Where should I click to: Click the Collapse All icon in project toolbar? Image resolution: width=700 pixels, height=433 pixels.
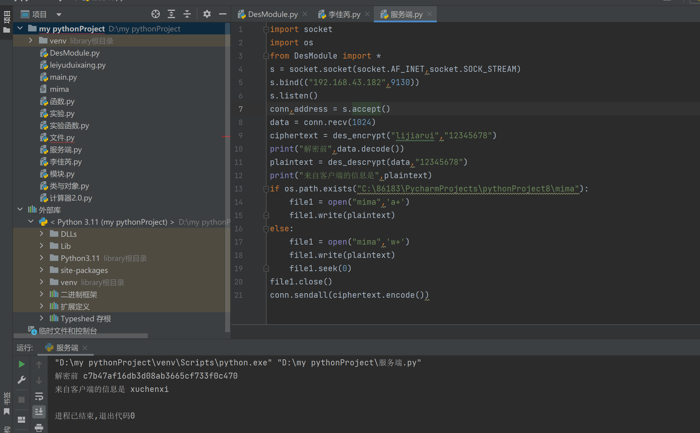pos(187,14)
